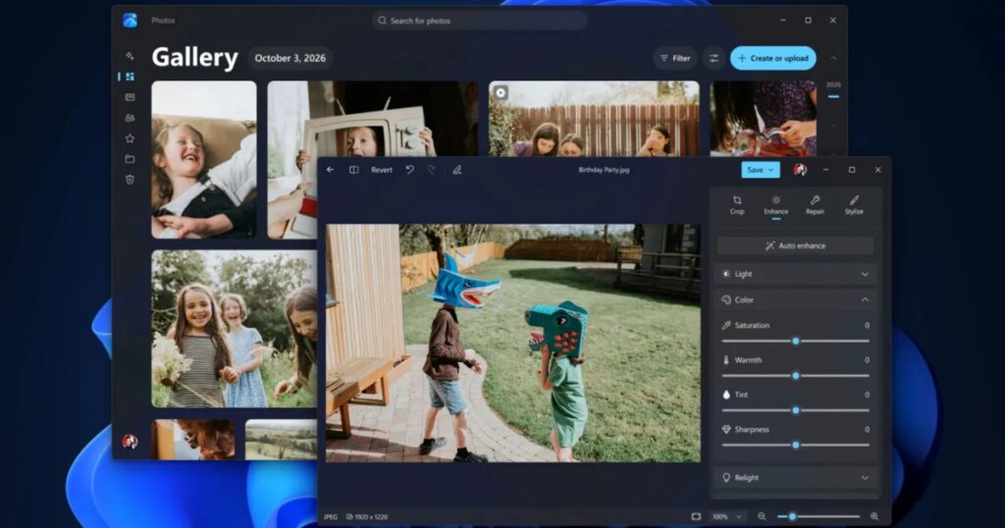
Task: Open the girls with flowers thumbnail
Action: pos(234,329)
